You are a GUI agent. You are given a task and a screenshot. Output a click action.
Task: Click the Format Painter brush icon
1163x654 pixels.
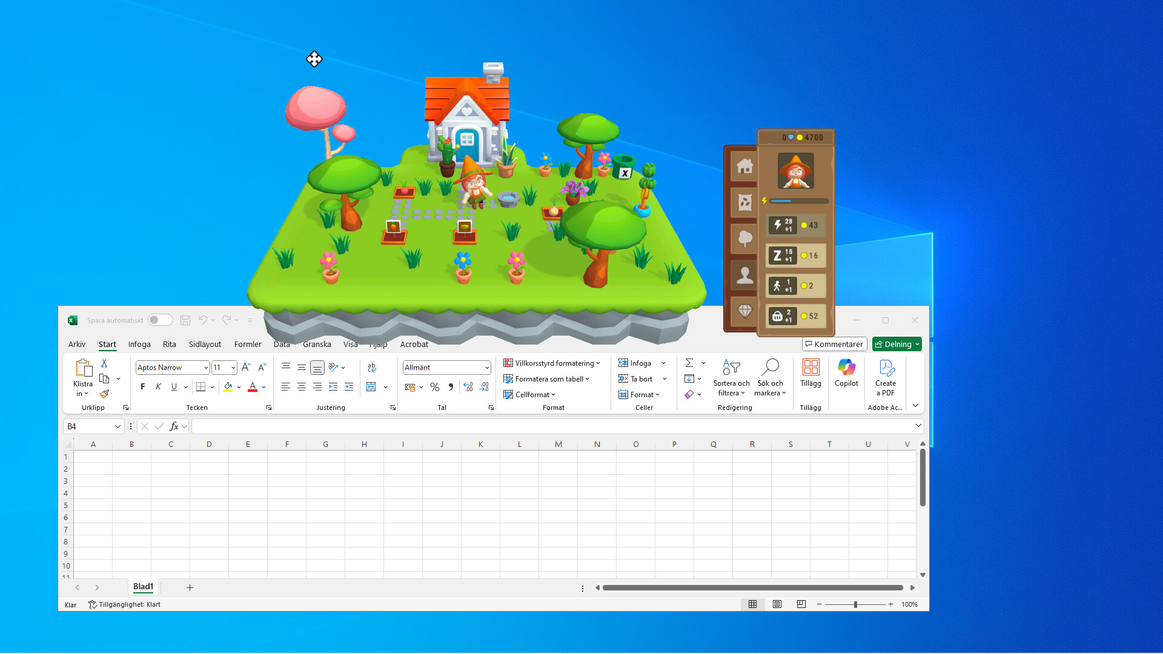click(104, 394)
